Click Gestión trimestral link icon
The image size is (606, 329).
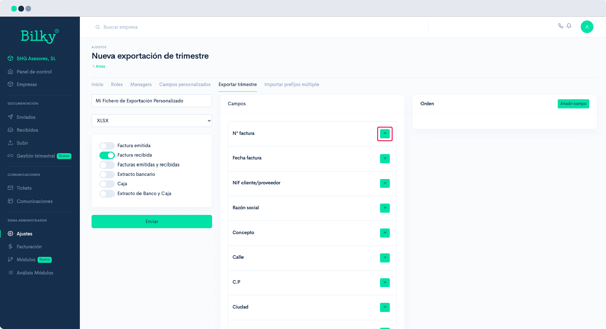[10, 156]
